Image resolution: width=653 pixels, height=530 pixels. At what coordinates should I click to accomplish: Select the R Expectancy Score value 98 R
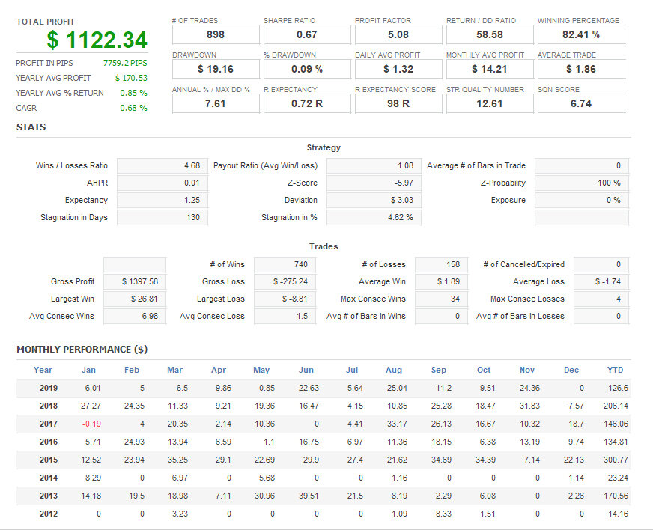[x=398, y=103]
